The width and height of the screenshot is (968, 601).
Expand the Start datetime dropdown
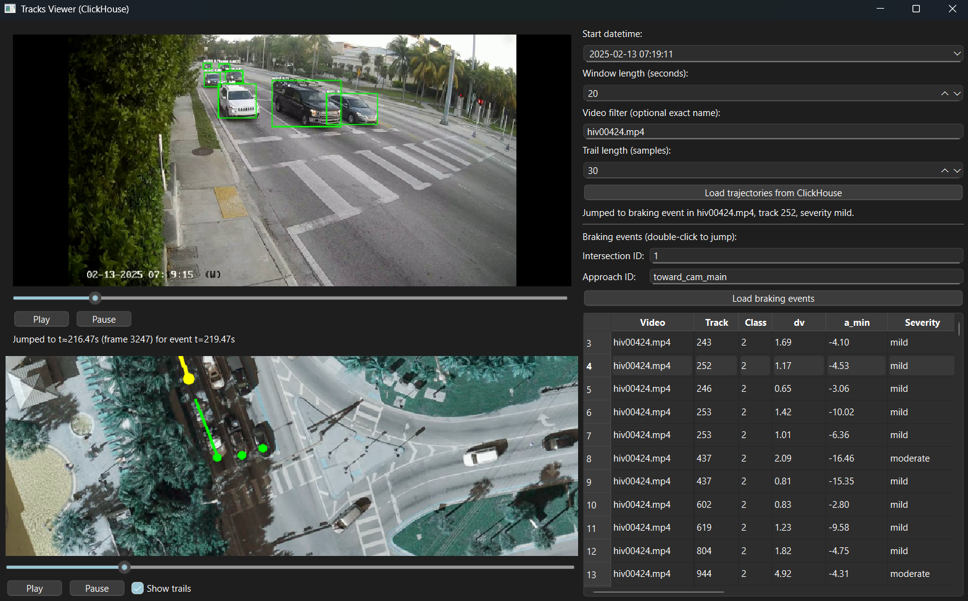tap(957, 54)
